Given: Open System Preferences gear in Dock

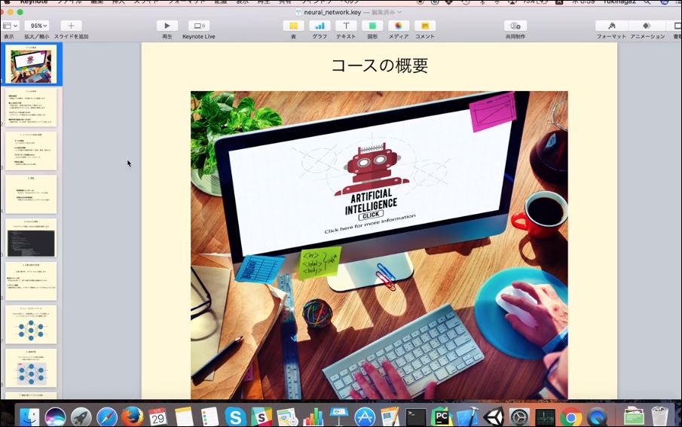Looking at the screenshot, I should point(519,417).
